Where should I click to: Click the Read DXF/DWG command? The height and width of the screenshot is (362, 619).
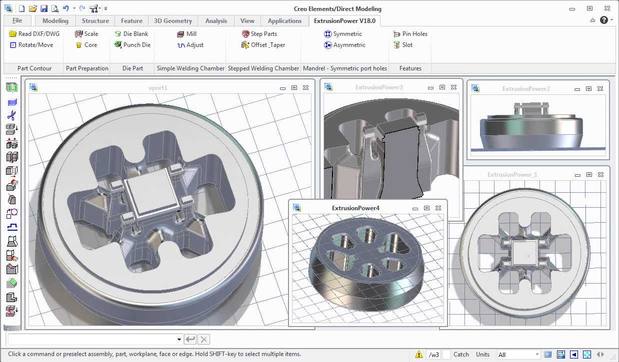point(34,34)
